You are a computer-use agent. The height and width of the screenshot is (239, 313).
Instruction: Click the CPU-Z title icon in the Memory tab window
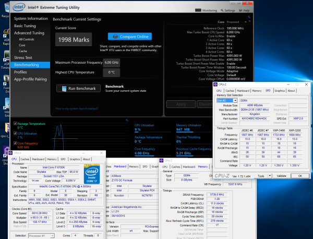[161, 161]
